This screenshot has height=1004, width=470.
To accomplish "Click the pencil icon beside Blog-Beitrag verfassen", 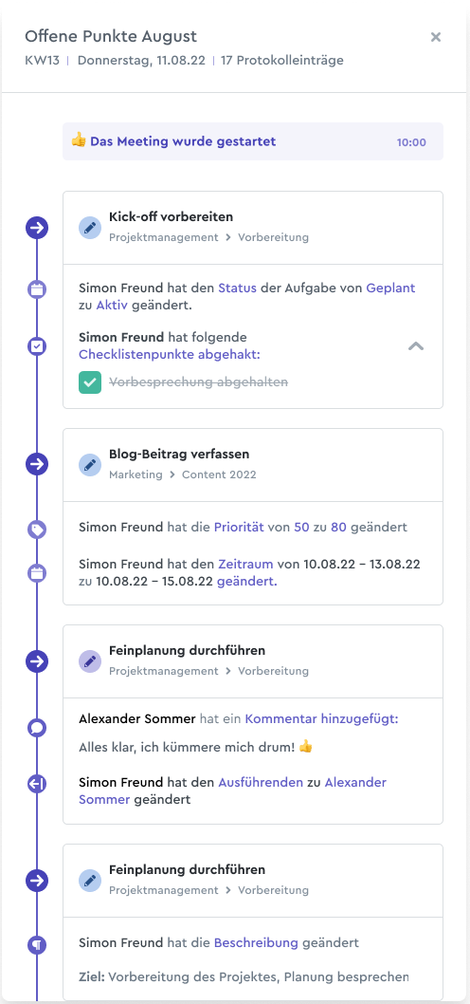I will [89, 464].
